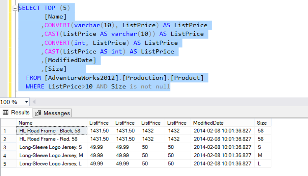Screen dimensions: 308x176
Task: Select row header number 1
Action: coord(9,131)
